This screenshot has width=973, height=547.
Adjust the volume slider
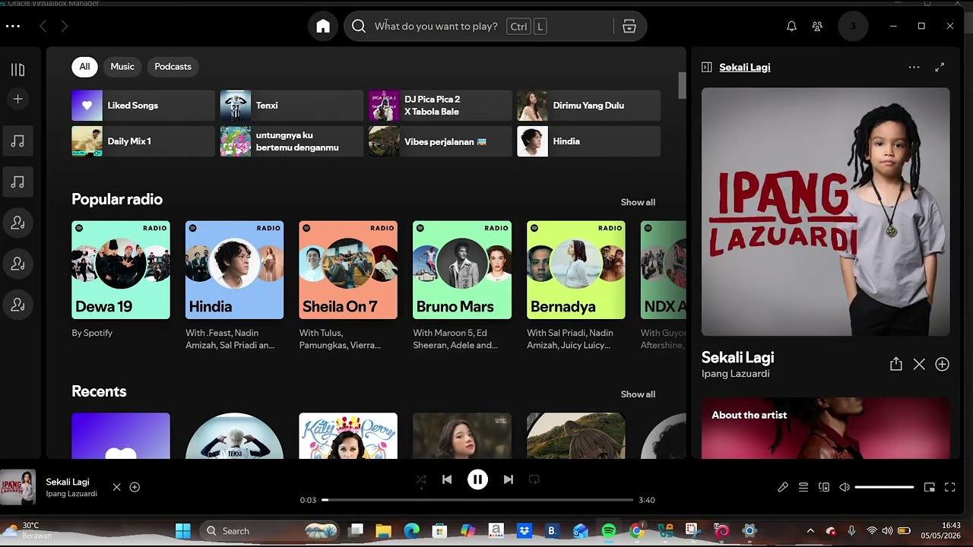(x=884, y=487)
